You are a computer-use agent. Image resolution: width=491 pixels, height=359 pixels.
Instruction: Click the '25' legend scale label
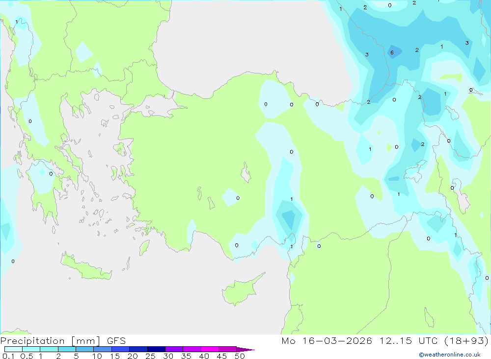150,356
